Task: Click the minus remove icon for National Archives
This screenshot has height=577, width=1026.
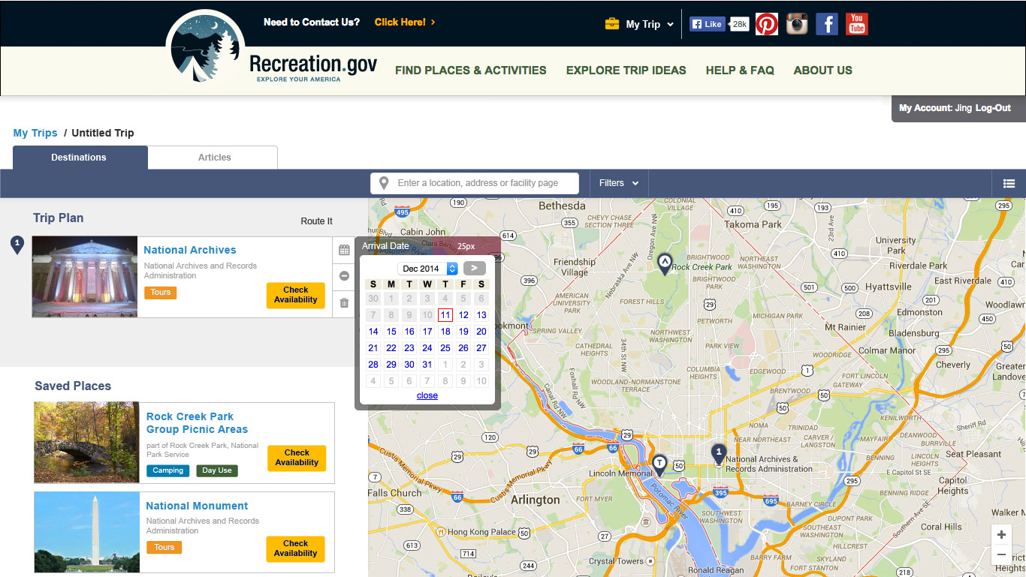Action: click(344, 276)
